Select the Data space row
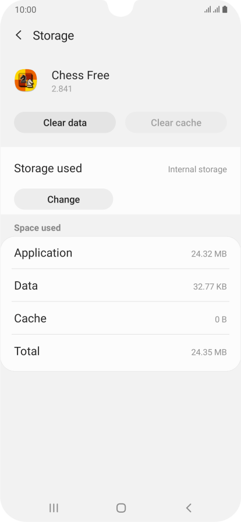Viewport: 241px width, 522px height. (x=120, y=286)
